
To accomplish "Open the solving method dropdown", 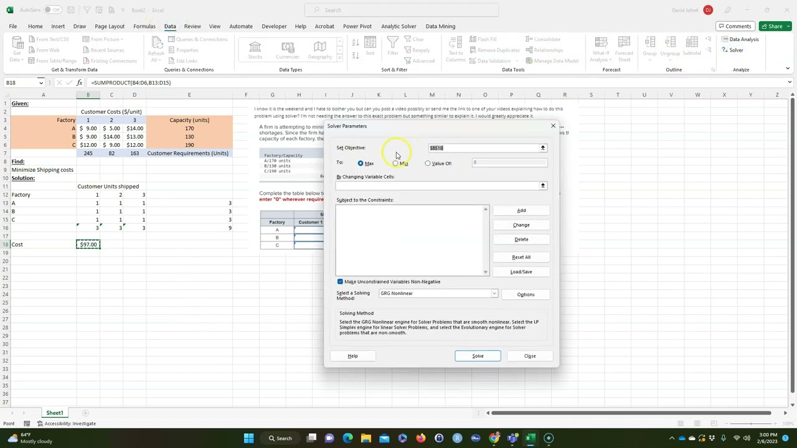I will click(x=494, y=294).
